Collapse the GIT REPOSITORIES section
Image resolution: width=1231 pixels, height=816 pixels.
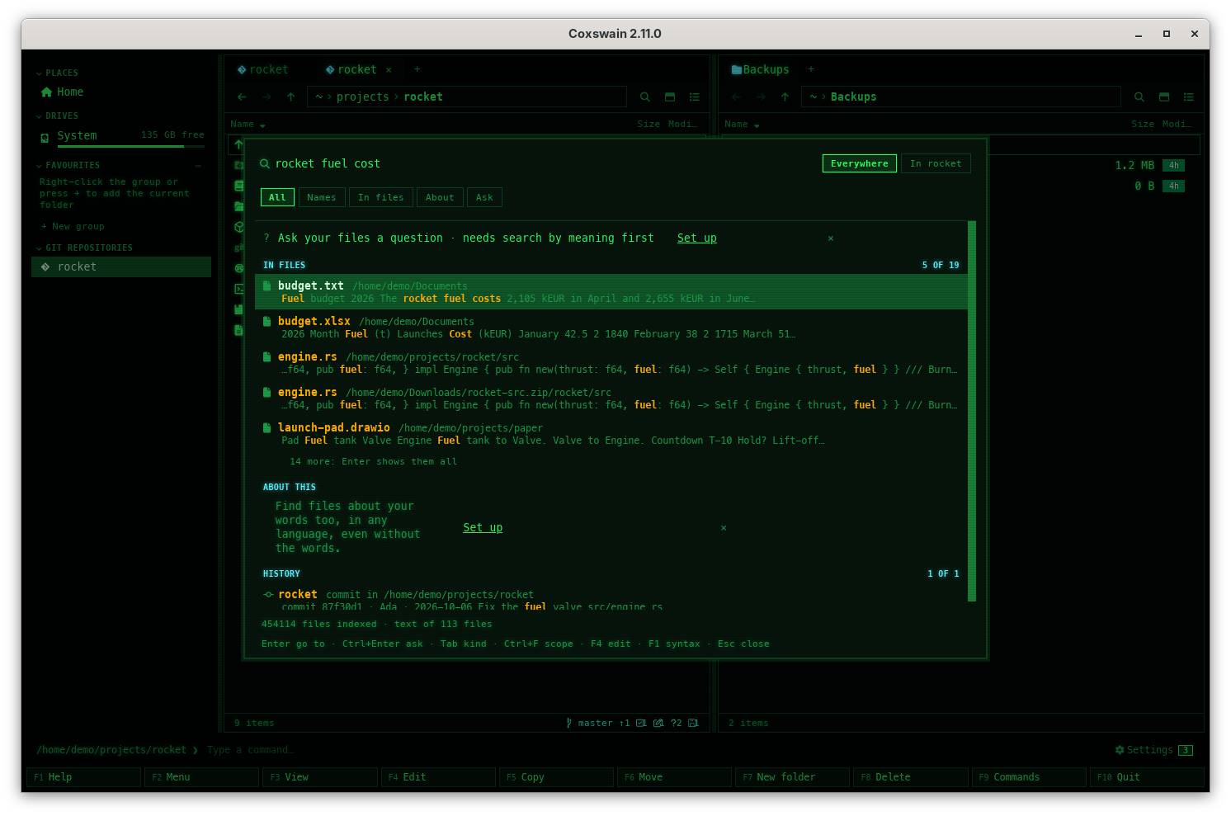pyautogui.click(x=39, y=248)
